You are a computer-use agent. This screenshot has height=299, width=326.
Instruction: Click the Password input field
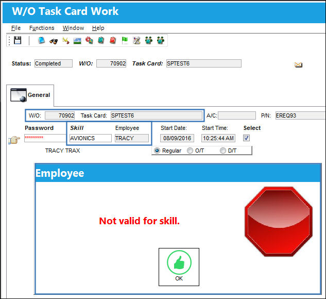(45, 138)
